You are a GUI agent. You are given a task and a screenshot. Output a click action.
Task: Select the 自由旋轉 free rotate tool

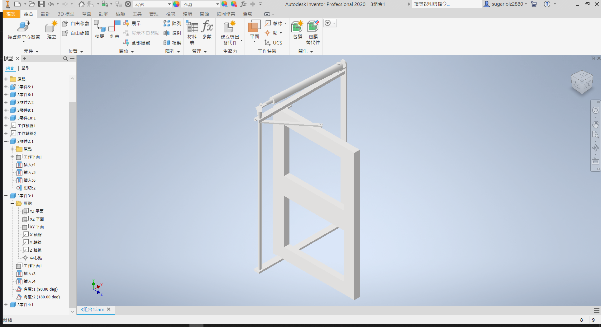click(x=75, y=33)
